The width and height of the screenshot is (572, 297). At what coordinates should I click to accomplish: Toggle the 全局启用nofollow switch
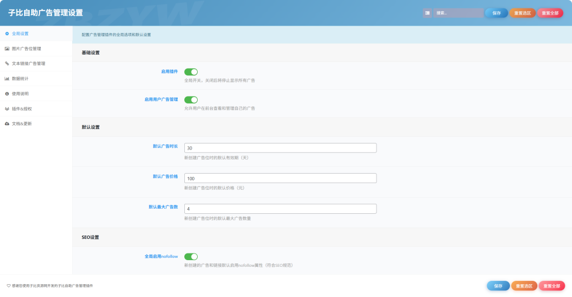(x=191, y=257)
